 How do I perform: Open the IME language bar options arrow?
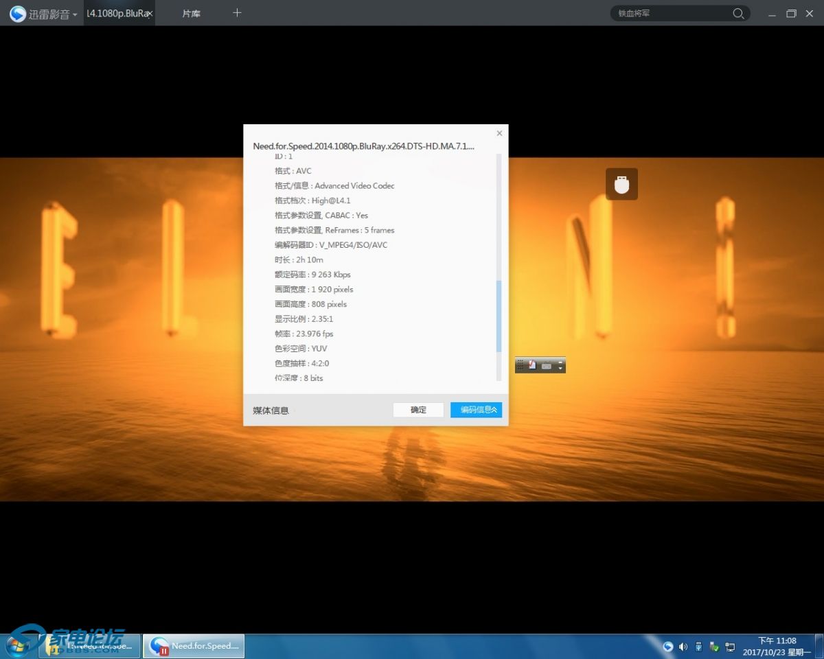tap(560, 369)
